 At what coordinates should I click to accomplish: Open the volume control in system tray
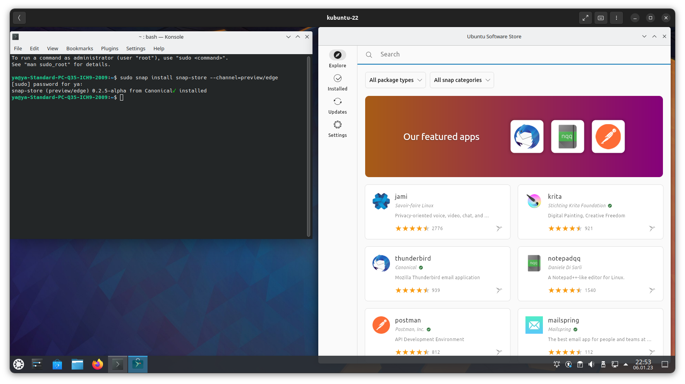click(591, 364)
